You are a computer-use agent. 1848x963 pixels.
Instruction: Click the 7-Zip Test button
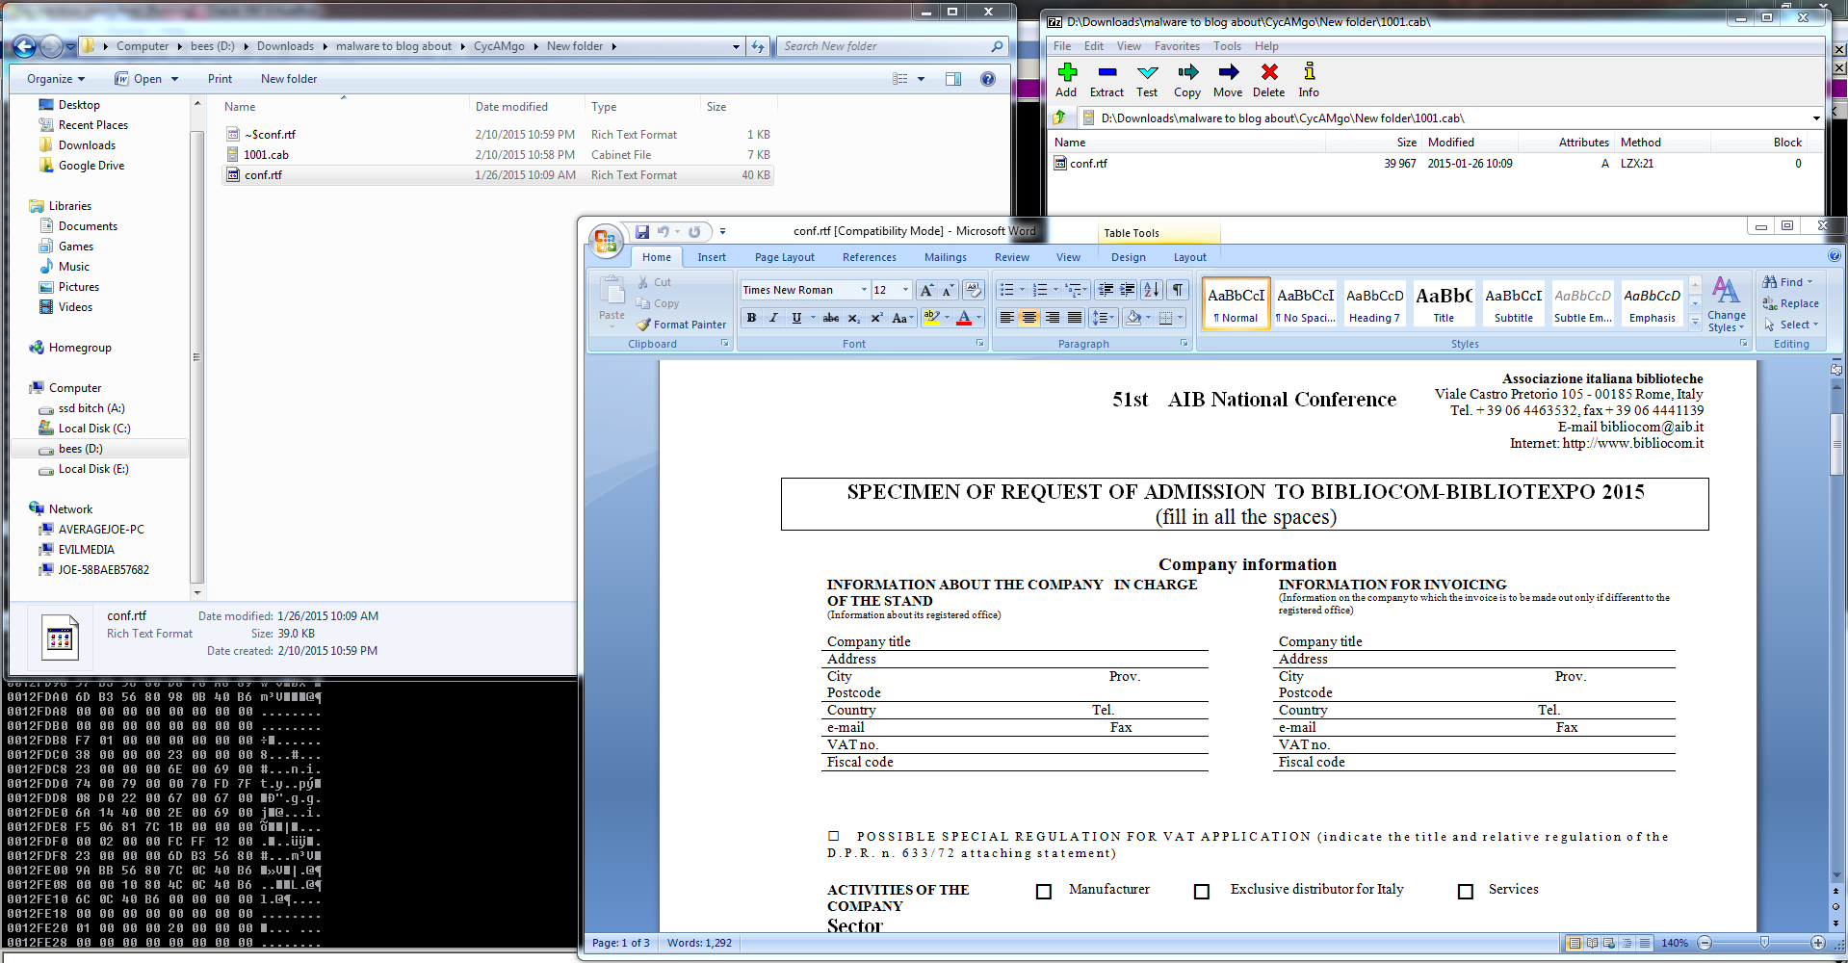click(x=1147, y=80)
